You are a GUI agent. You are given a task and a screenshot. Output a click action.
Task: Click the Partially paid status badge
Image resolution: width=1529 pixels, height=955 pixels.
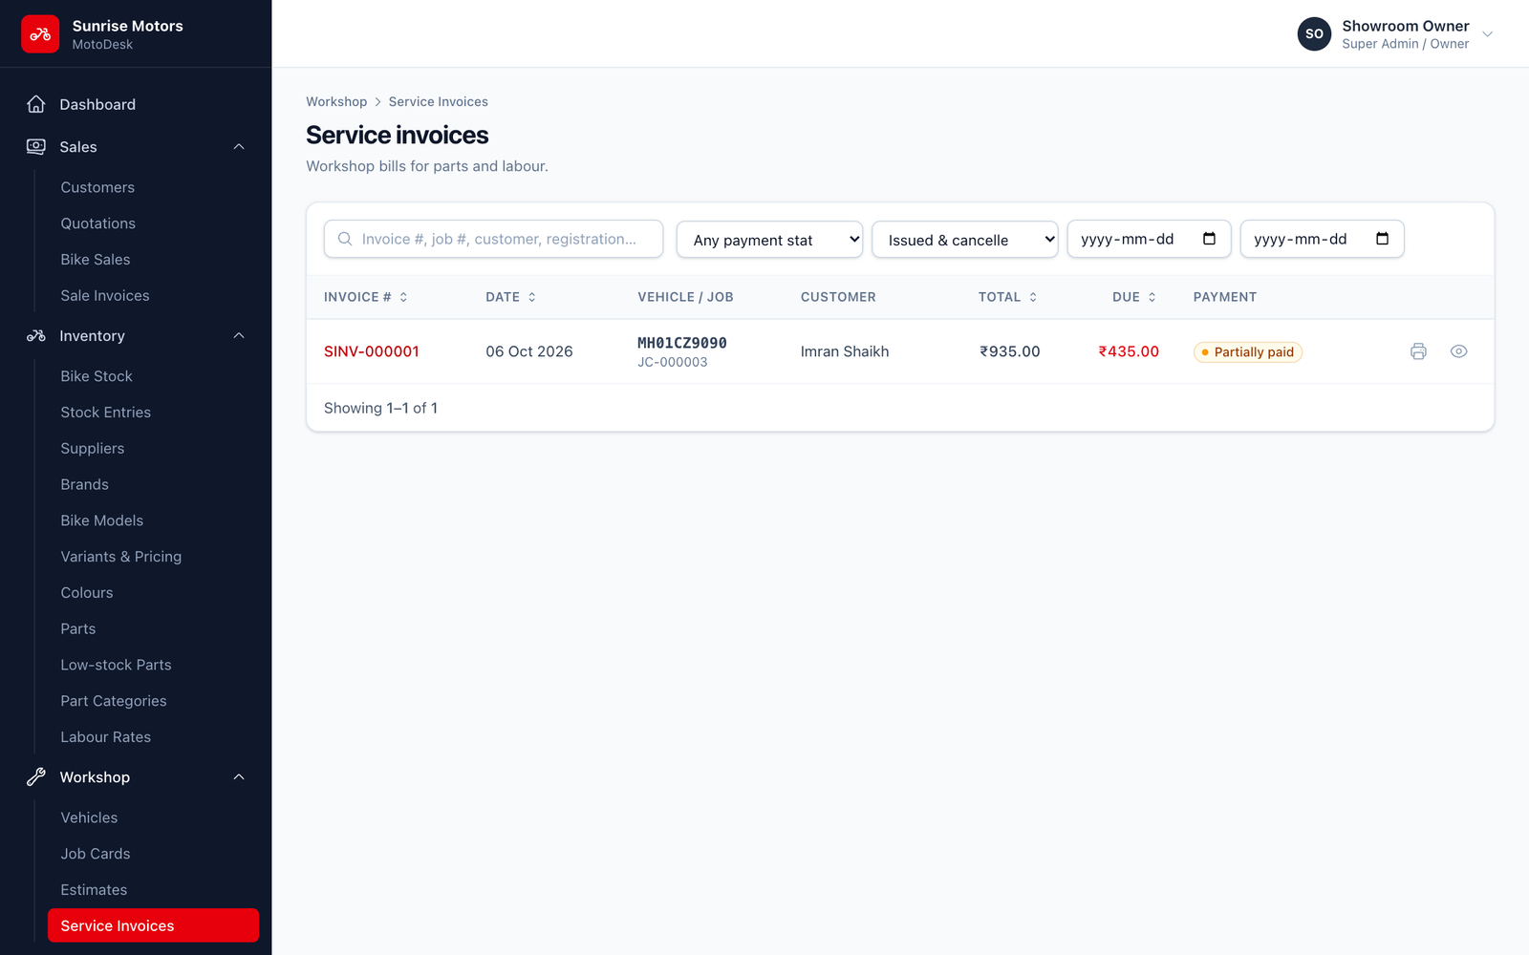point(1248,352)
